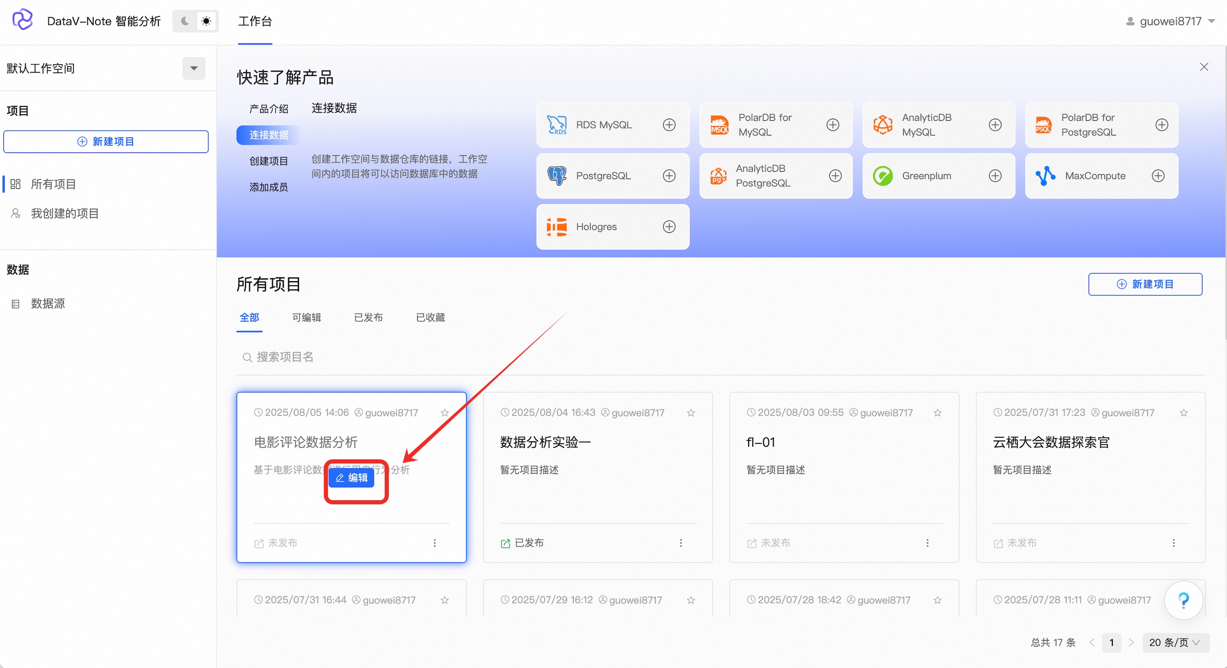
Task: Expand the 默认工作空间 workspace dropdown
Action: (194, 68)
